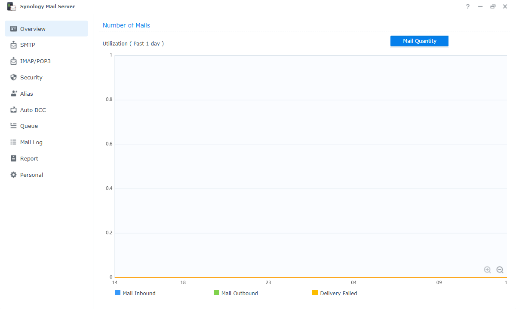The image size is (516, 309).
Task: Toggle the Mail Outbound legend entry
Action: [x=236, y=293]
